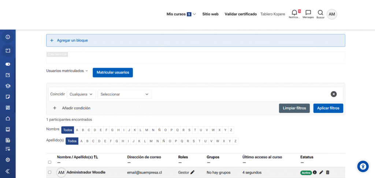The image size is (375, 178).
Task: Open the accessibility widget button
Action: coord(363,167)
